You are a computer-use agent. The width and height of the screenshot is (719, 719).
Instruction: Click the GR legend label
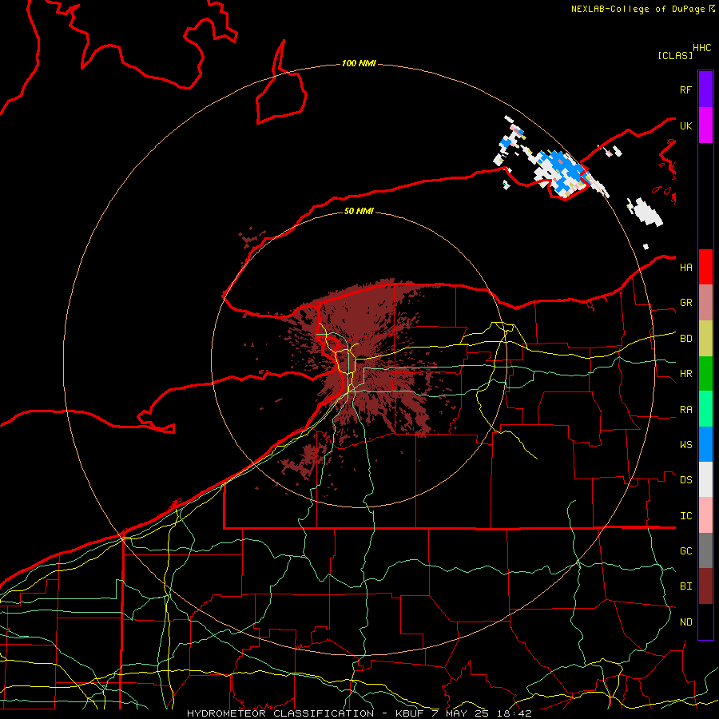[685, 303]
